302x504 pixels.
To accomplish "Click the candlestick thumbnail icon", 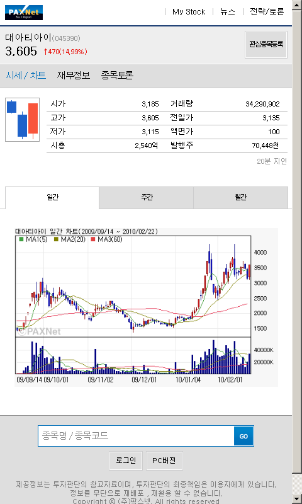I will click(22, 120).
